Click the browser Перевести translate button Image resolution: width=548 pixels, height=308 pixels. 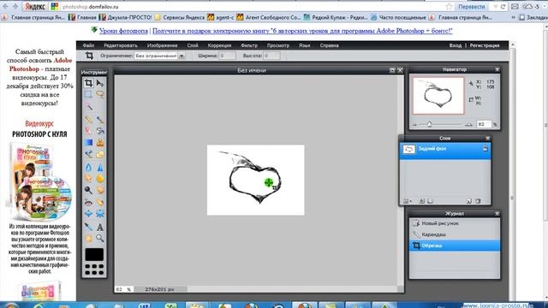coord(472,7)
